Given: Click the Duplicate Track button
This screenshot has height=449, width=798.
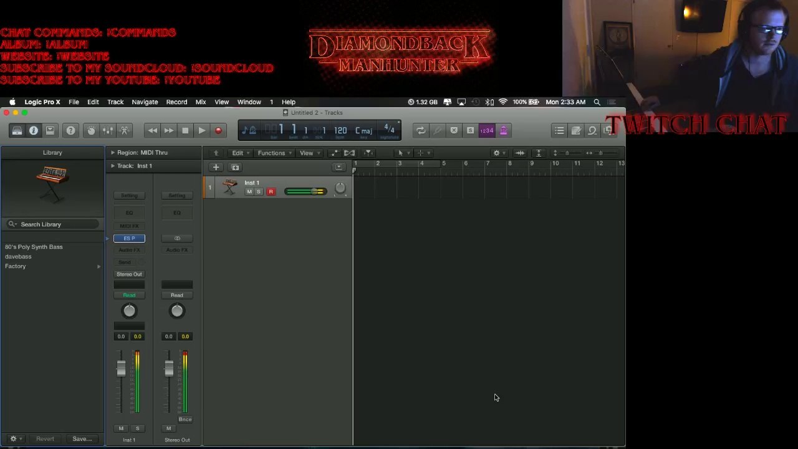Looking at the screenshot, I should (235, 167).
